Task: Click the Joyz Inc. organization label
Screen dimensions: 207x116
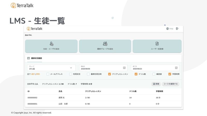Action: pos(28,35)
